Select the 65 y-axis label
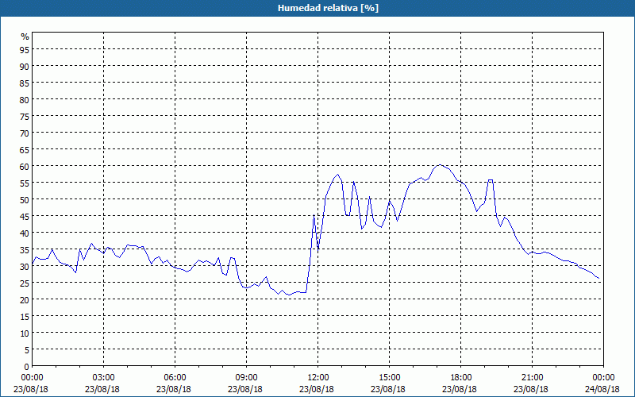Screen dimensions: 635x397 (25, 149)
